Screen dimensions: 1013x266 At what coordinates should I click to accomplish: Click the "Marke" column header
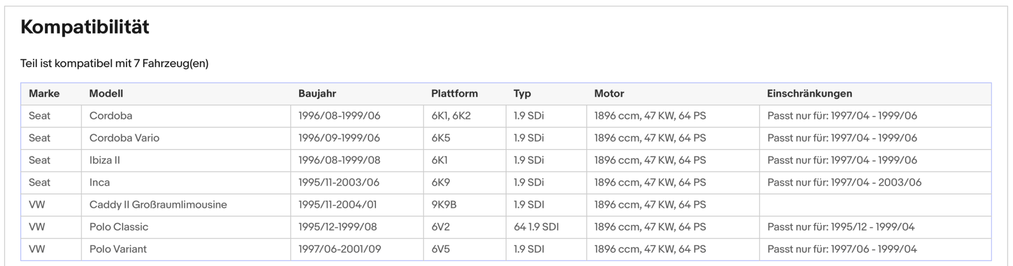click(44, 94)
